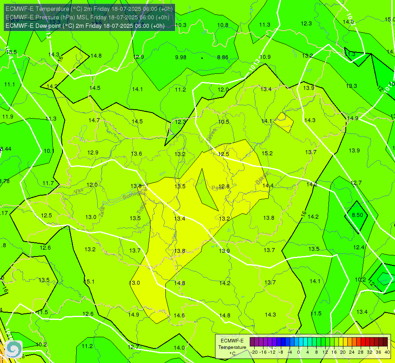This screenshot has height=363, width=395.
Task: Click the 12.4 temperature value
Action: [x=359, y=247]
